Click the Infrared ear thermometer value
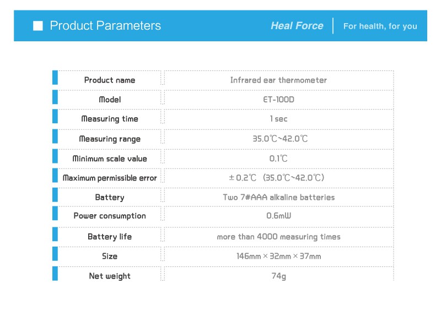This screenshot has width=441, height=322. point(278,80)
